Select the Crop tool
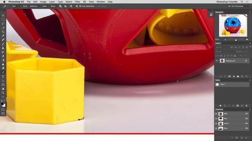 (x=3, y=32)
